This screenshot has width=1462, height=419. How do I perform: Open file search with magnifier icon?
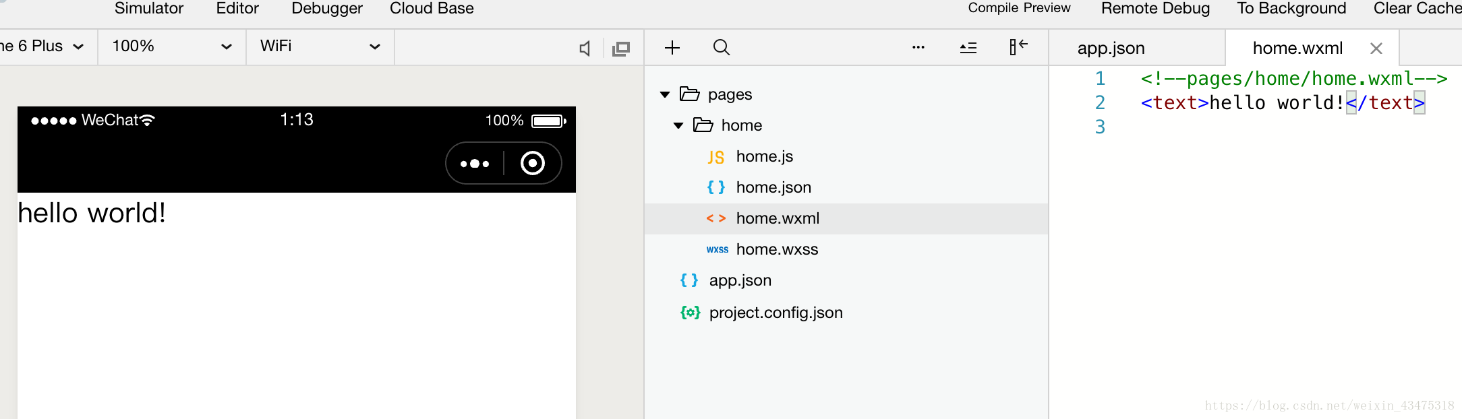722,48
